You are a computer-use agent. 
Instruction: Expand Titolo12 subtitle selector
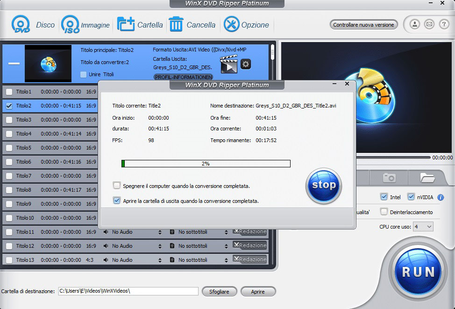[227, 246]
